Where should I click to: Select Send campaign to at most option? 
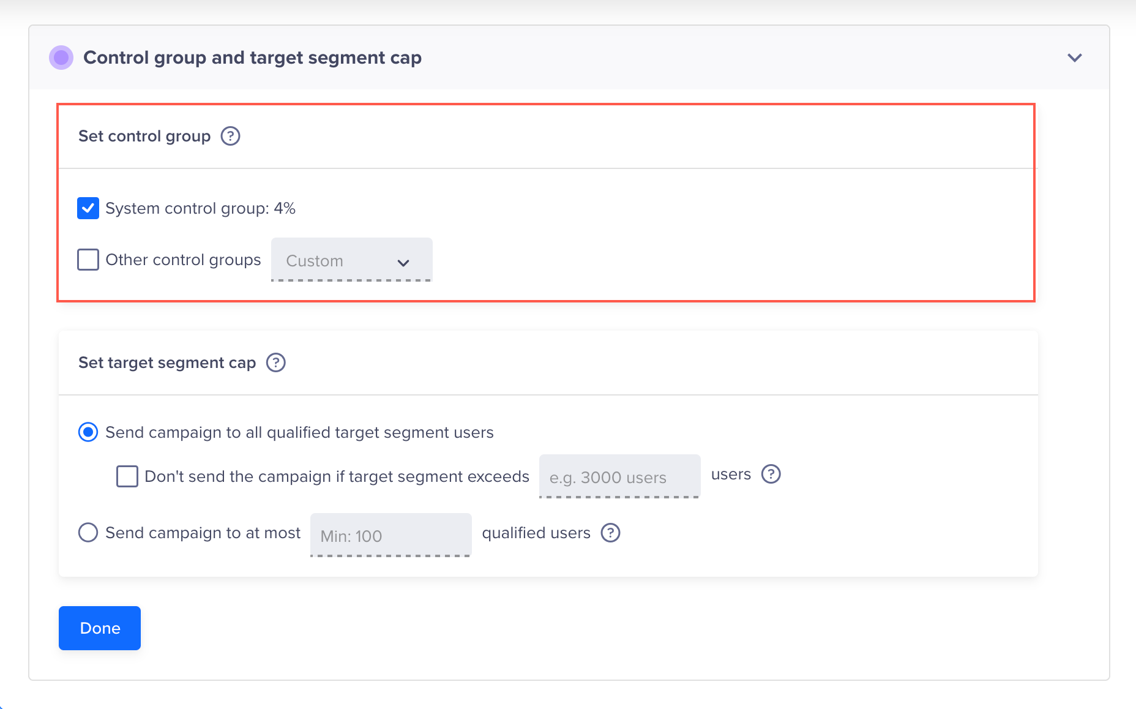pyautogui.click(x=88, y=533)
